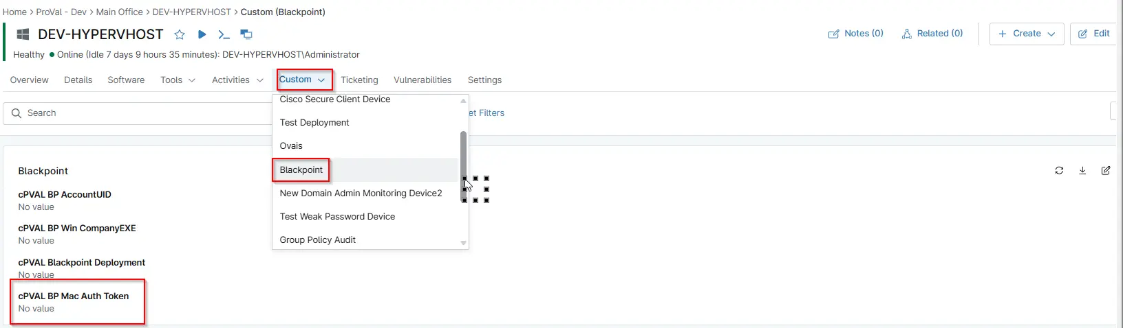Click the Edit button at top right

tap(1093, 34)
